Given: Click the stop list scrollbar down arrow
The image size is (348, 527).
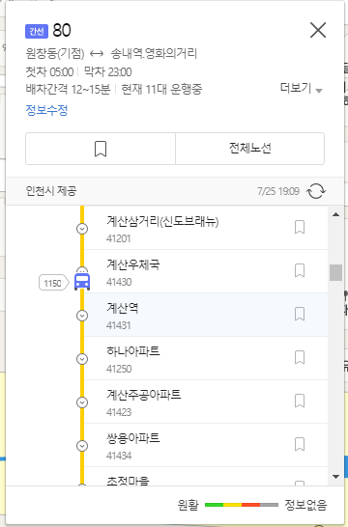Looking at the screenshot, I should click(335, 477).
